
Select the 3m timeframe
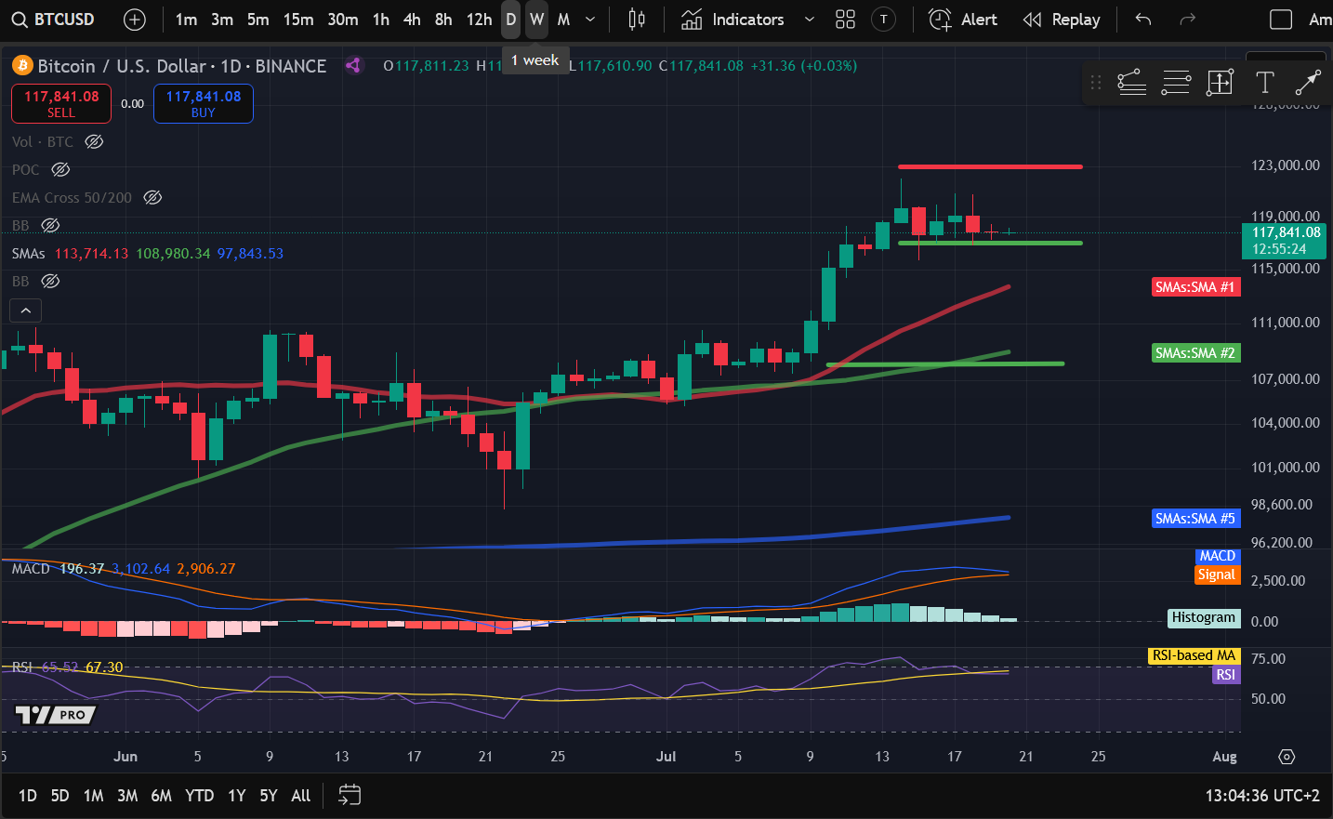pos(222,20)
